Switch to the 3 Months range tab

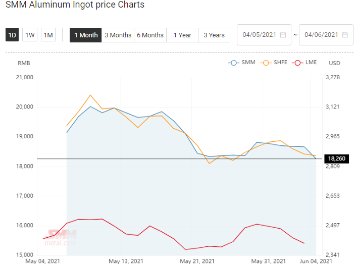[x=118, y=35]
